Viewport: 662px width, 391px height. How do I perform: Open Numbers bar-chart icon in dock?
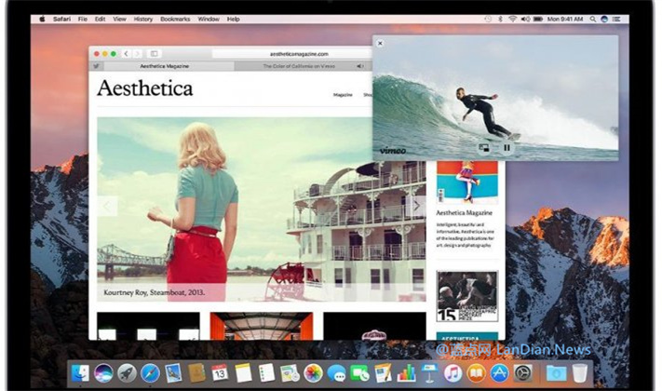coord(406,372)
